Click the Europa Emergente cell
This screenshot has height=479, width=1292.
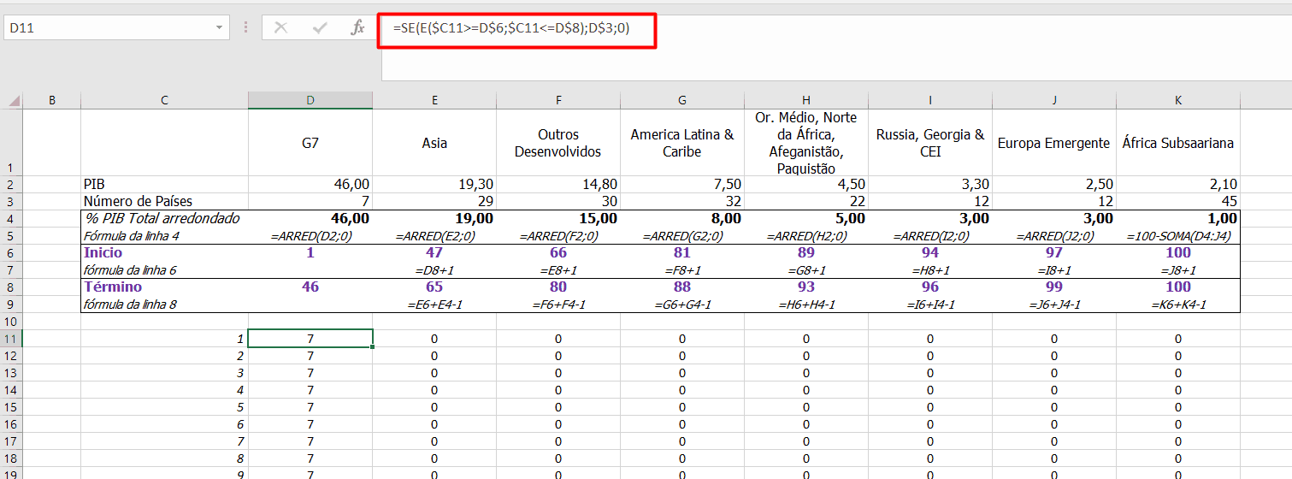point(1054,143)
